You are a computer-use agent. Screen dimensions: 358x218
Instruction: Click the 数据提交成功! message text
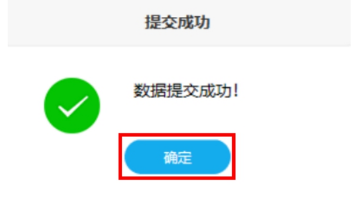click(186, 91)
